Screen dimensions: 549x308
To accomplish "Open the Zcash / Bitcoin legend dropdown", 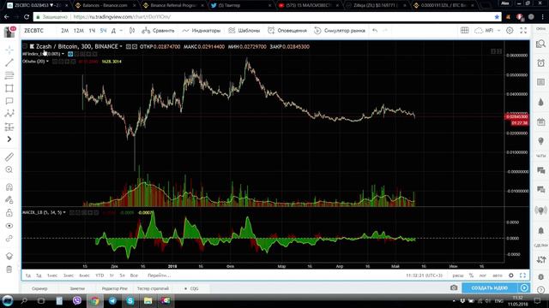I will tap(121, 46).
